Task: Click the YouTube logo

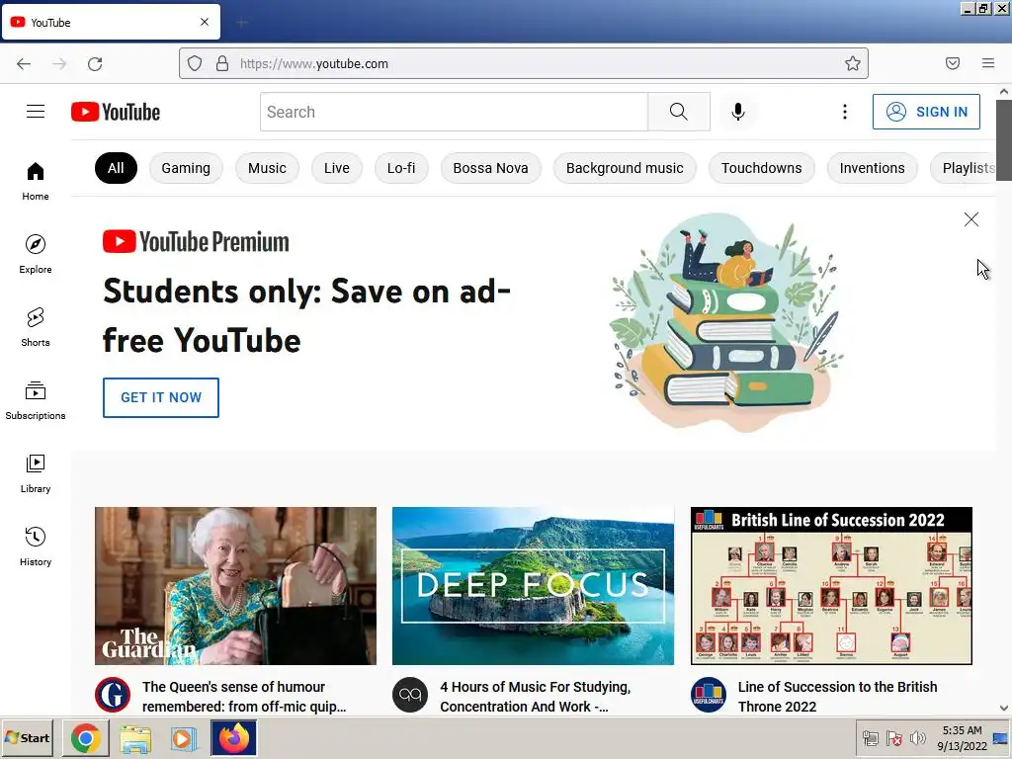Action: pyautogui.click(x=116, y=112)
